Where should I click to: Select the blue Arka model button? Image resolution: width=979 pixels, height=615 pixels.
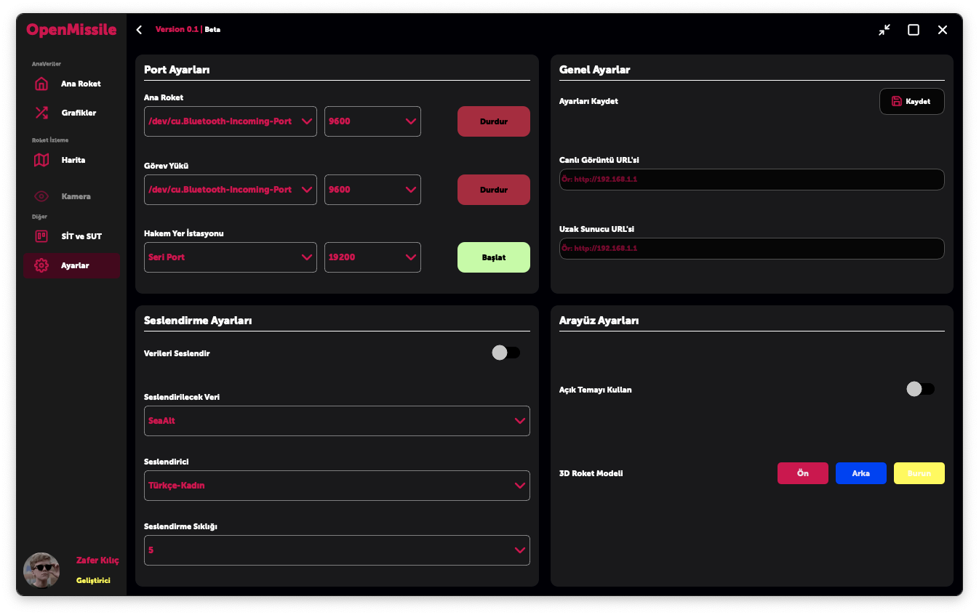[x=860, y=473]
